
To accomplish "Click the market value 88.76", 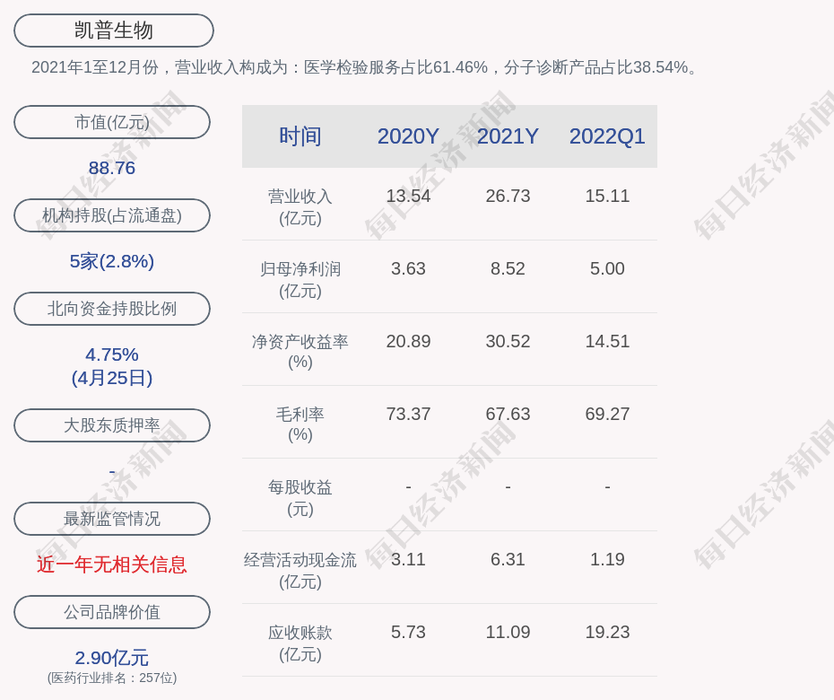I will (x=112, y=168).
